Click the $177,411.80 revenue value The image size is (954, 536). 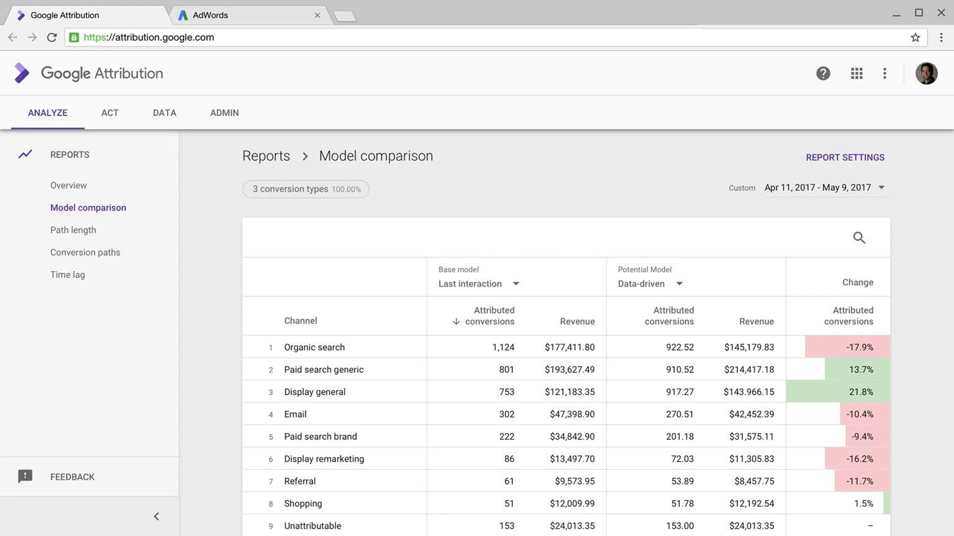pyautogui.click(x=570, y=347)
